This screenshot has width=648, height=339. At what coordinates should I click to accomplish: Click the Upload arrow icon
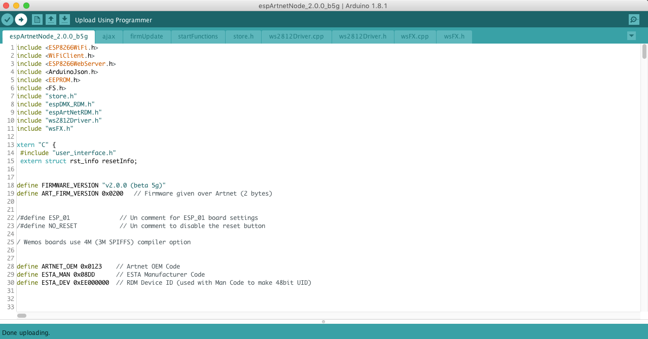click(x=21, y=20)
